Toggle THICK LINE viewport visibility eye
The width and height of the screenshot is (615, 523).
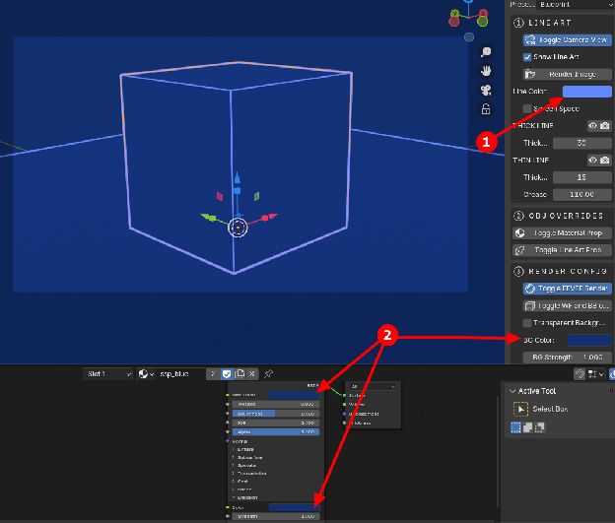pyautogui.click(x=592, y=125)
